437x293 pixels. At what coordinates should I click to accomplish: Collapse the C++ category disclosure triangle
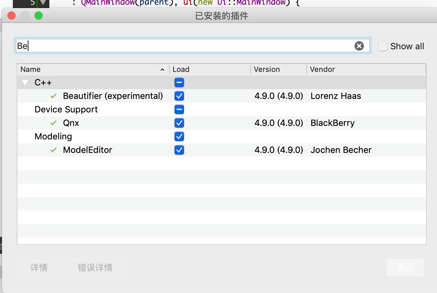click(24, 82)
